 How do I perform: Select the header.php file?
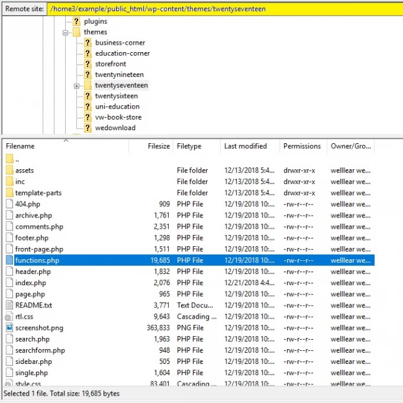189,272
